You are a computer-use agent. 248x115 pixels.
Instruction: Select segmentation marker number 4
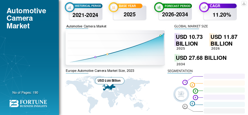196,97
